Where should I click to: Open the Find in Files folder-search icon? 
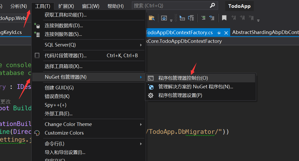tap(152, 18)
